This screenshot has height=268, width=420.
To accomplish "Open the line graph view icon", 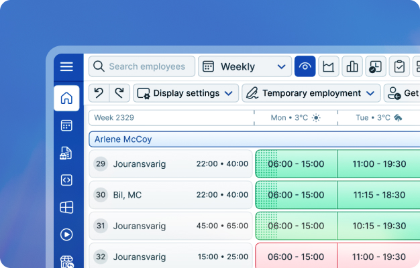I will 328,66.
